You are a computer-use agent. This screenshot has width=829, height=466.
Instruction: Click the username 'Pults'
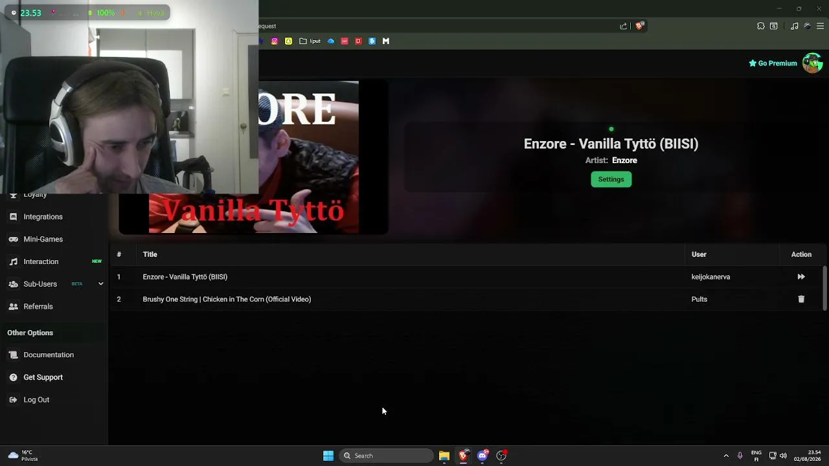point(699,299)
